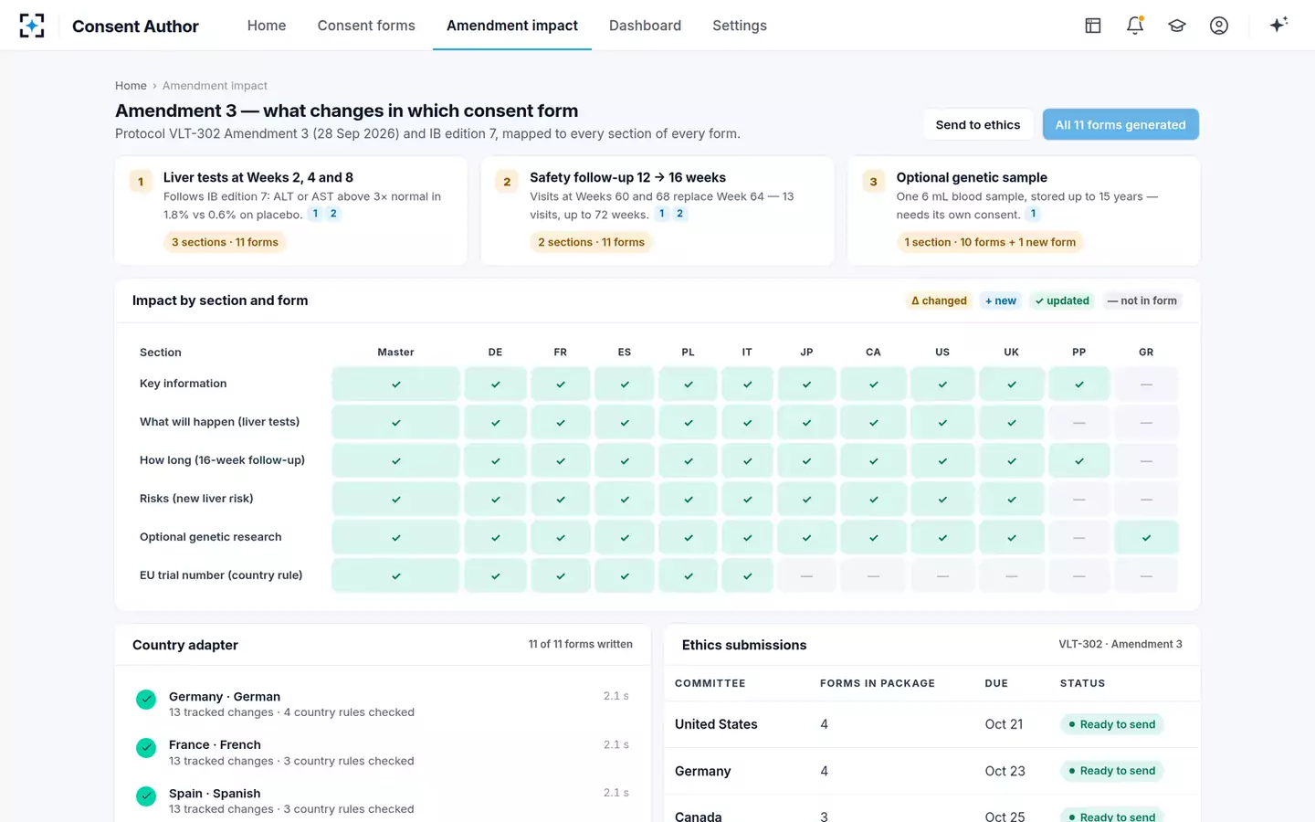This screenshot has height=822, width=1315.
Task: Click the EU trial number checkmark under IT
Action: tap(747, 576)
